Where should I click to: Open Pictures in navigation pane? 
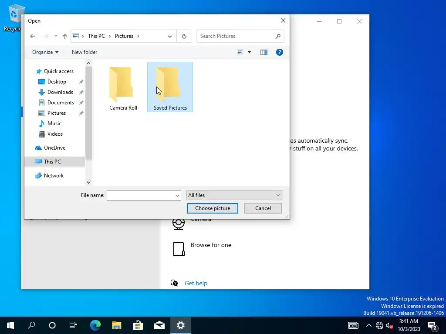pos(57,113)
